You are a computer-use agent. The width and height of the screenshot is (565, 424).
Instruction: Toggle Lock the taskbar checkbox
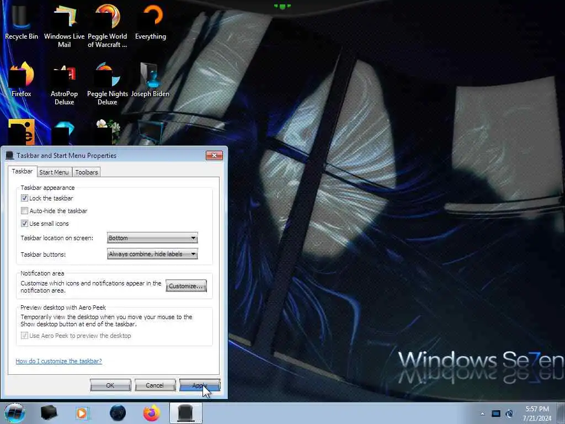(x=24, y=198)
